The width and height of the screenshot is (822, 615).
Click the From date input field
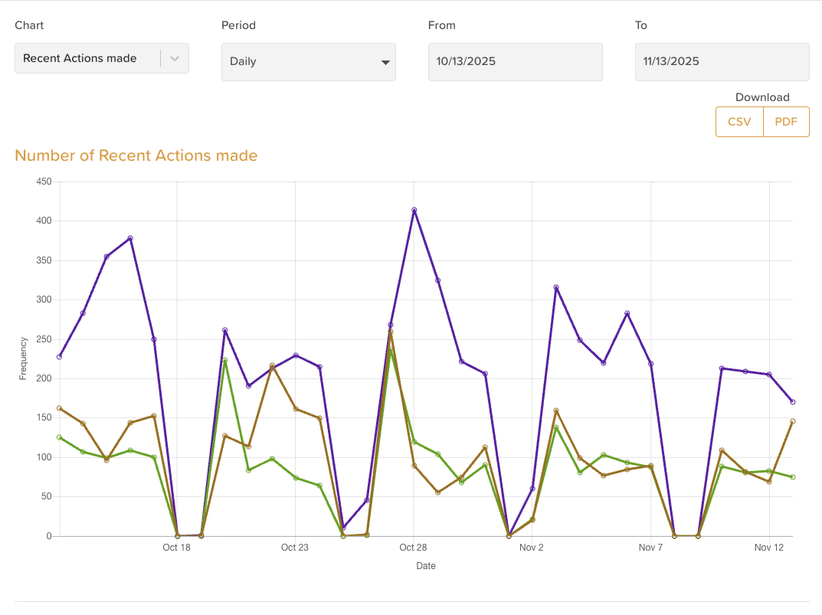[515, 62]
